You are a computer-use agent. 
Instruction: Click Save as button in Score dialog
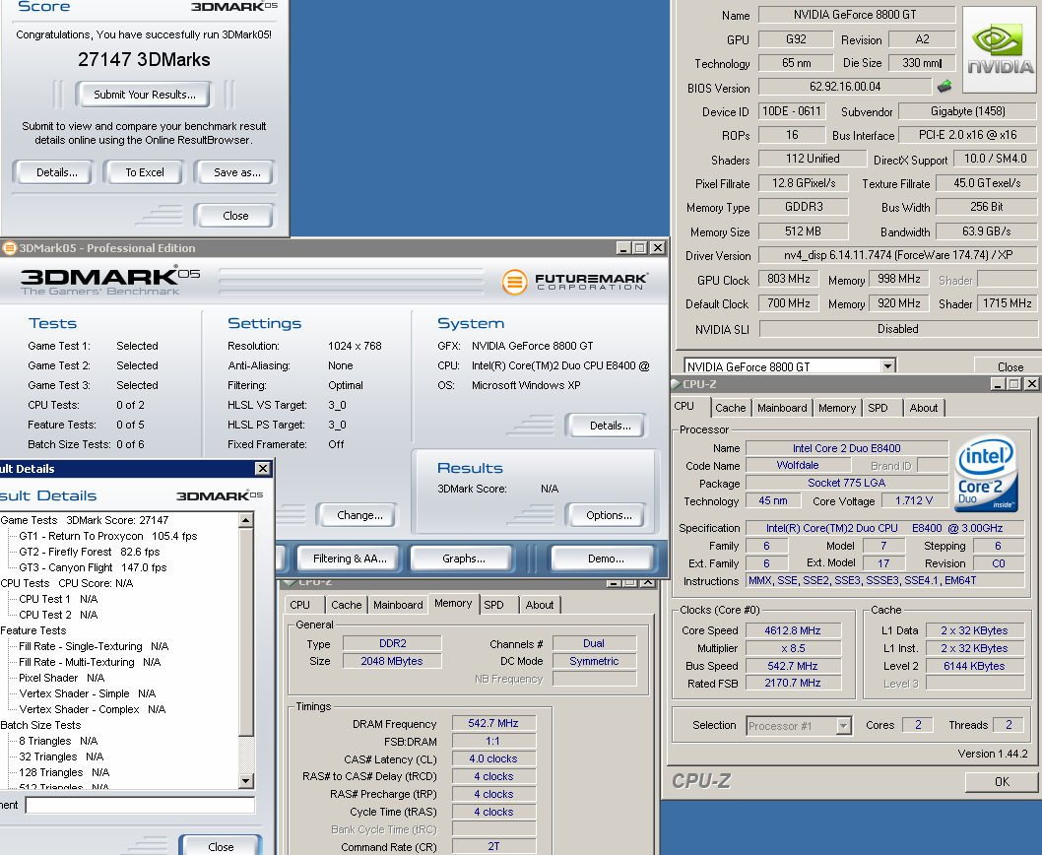[x=236, y=172]
